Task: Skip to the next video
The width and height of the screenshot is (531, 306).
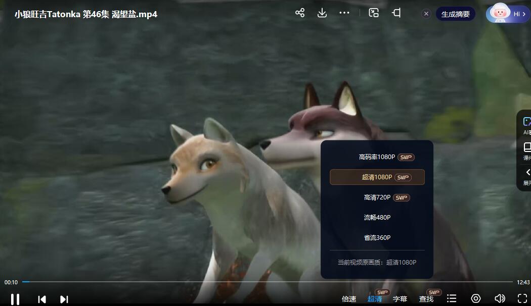Action: [x=64, y=299]
